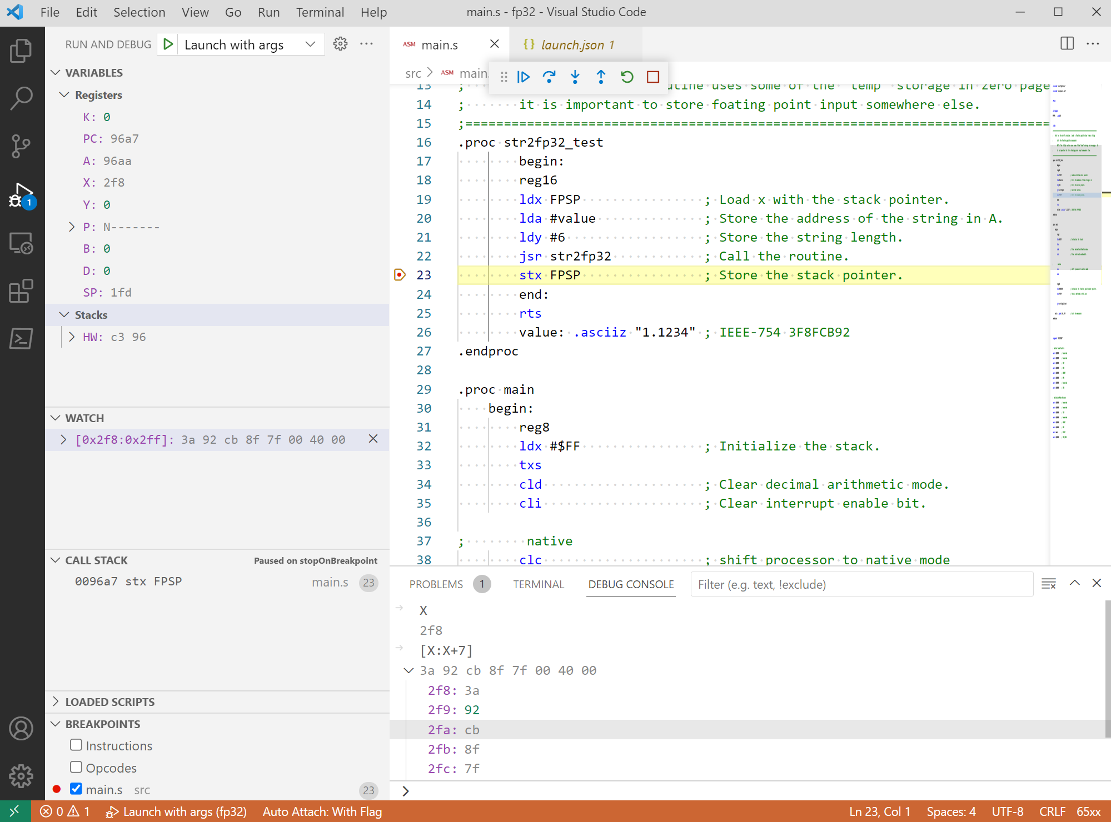
Task: Open the launch configuration dropdown
Action: [x=310, y=44]
